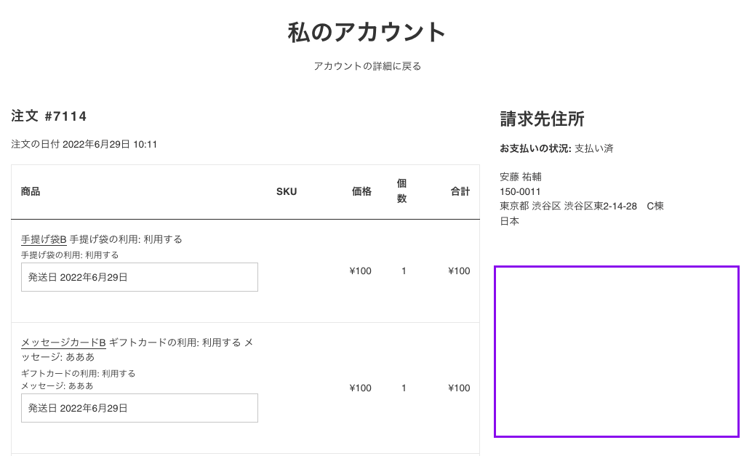Click the empty purple-outlined box
Screen dimensions: 752x456
(x=617, y=352)
